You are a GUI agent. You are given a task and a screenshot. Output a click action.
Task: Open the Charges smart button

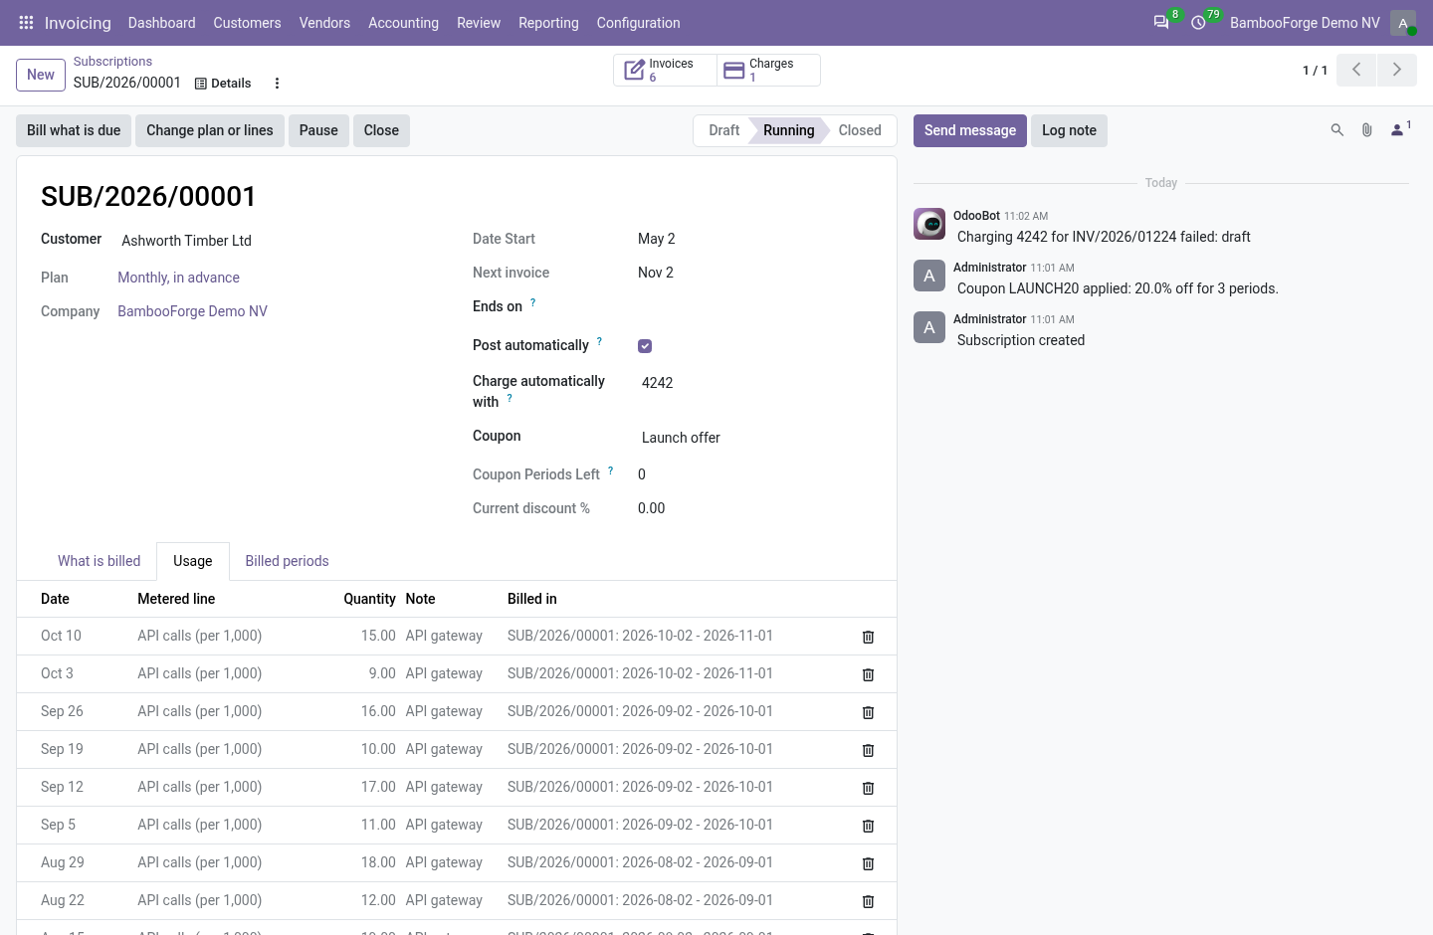click(768, 71)
